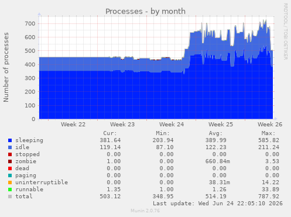Click the 300 y-axis tick label
This screenshot has width=291, height=217.
30,78
